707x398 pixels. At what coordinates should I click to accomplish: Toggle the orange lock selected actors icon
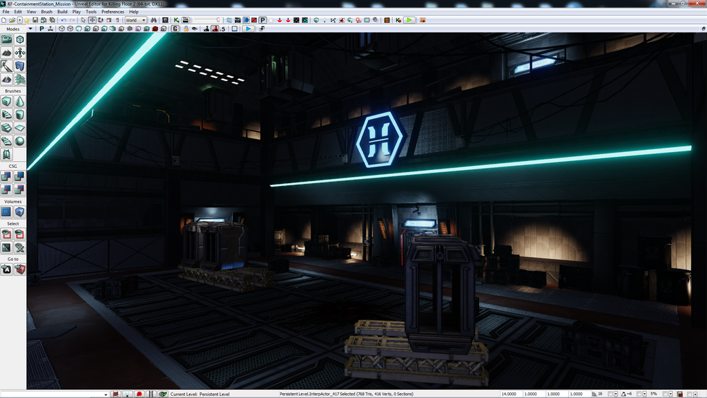(x=186, y=29)
